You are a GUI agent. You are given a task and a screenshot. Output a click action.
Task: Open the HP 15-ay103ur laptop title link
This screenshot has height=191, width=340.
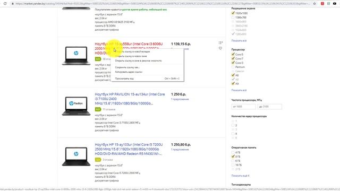click(x=129, y=149)
